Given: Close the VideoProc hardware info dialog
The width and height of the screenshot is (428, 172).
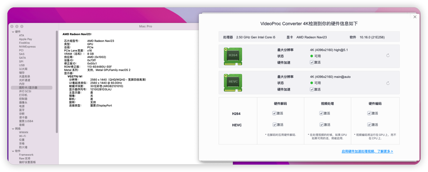Looking at the screenshot, I should pyautogui.click(x=415, y=17).
